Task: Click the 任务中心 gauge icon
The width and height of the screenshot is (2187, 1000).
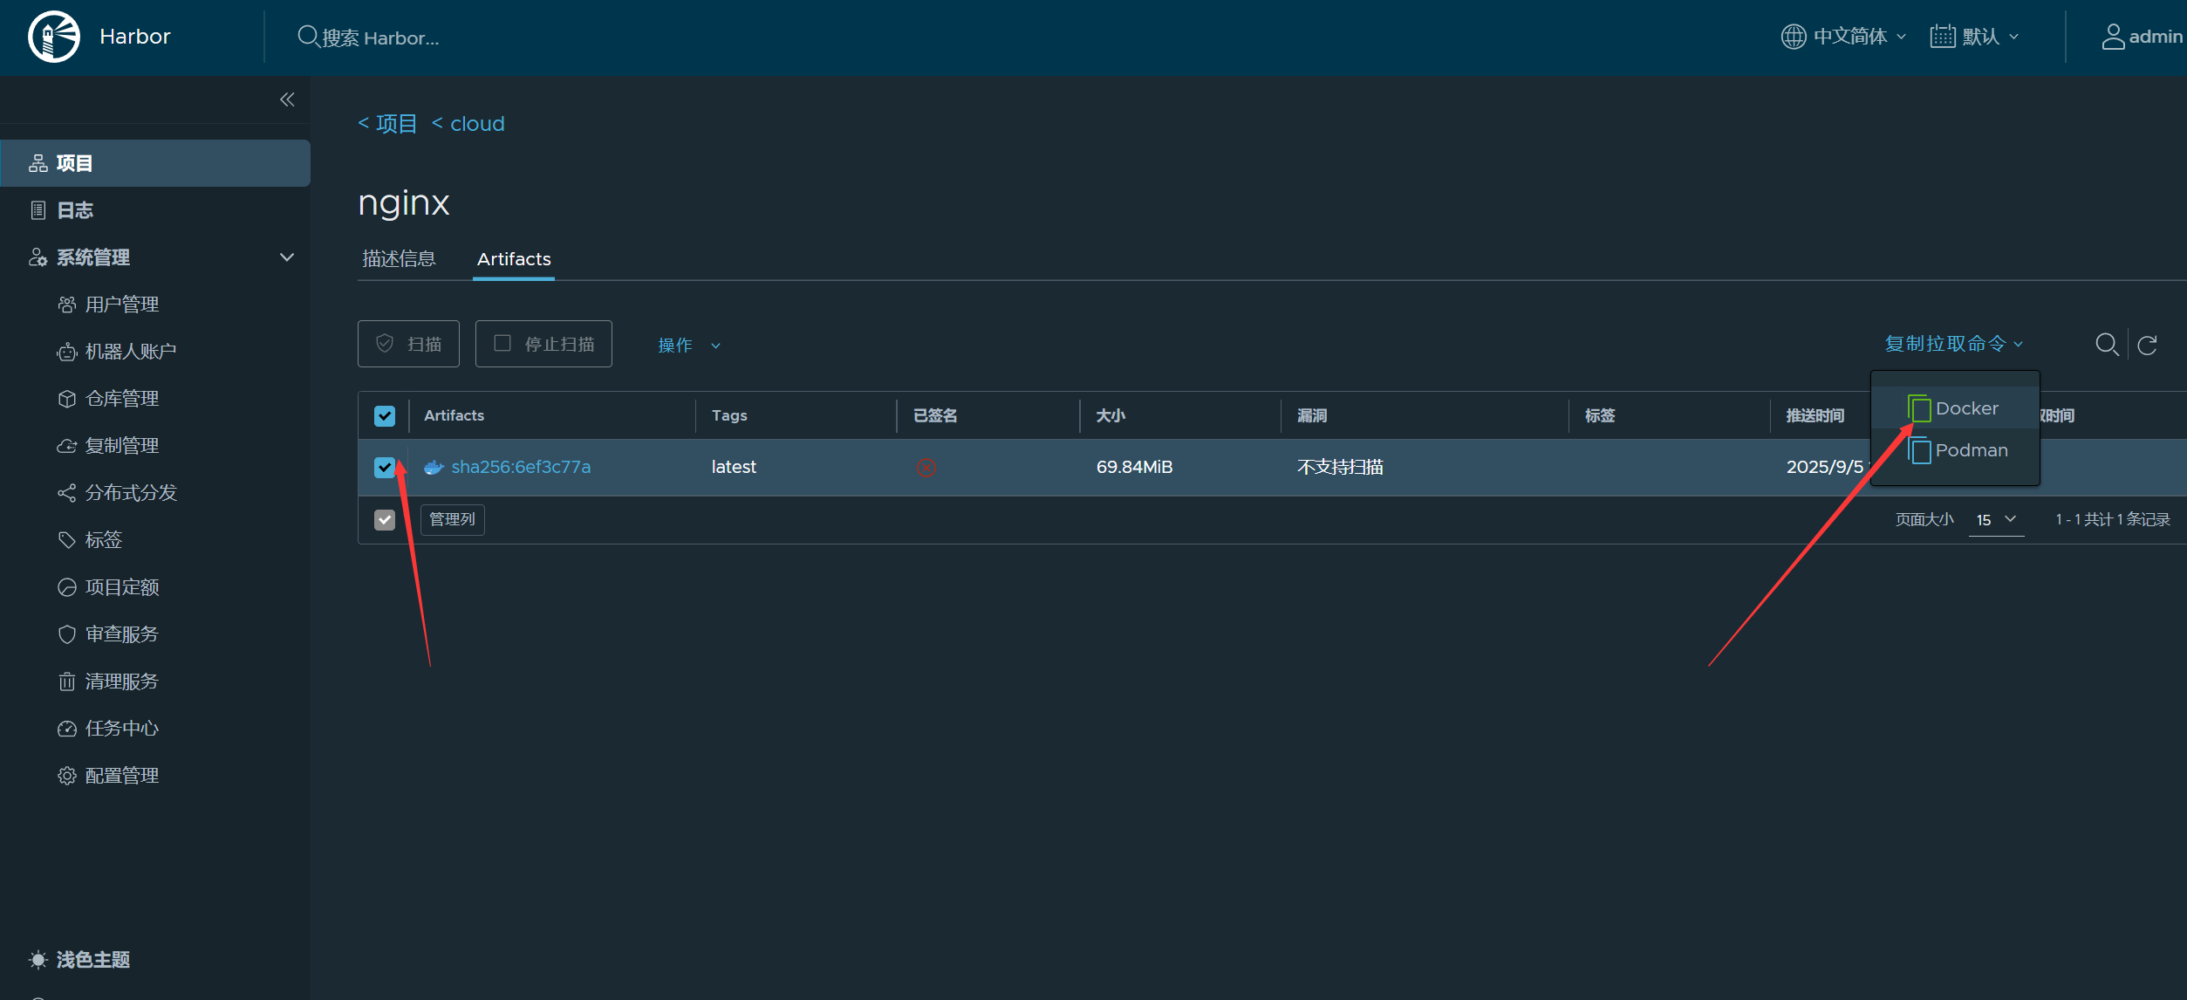Action: coord(67,729)
